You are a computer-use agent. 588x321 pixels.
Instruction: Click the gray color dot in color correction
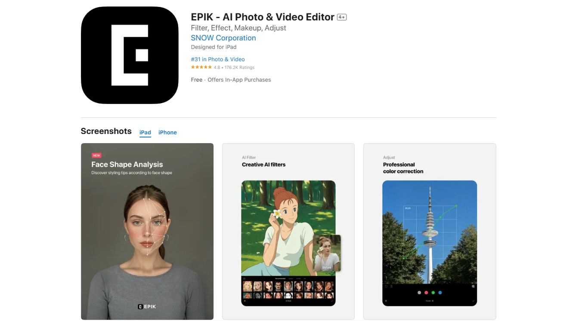point(419,293)
